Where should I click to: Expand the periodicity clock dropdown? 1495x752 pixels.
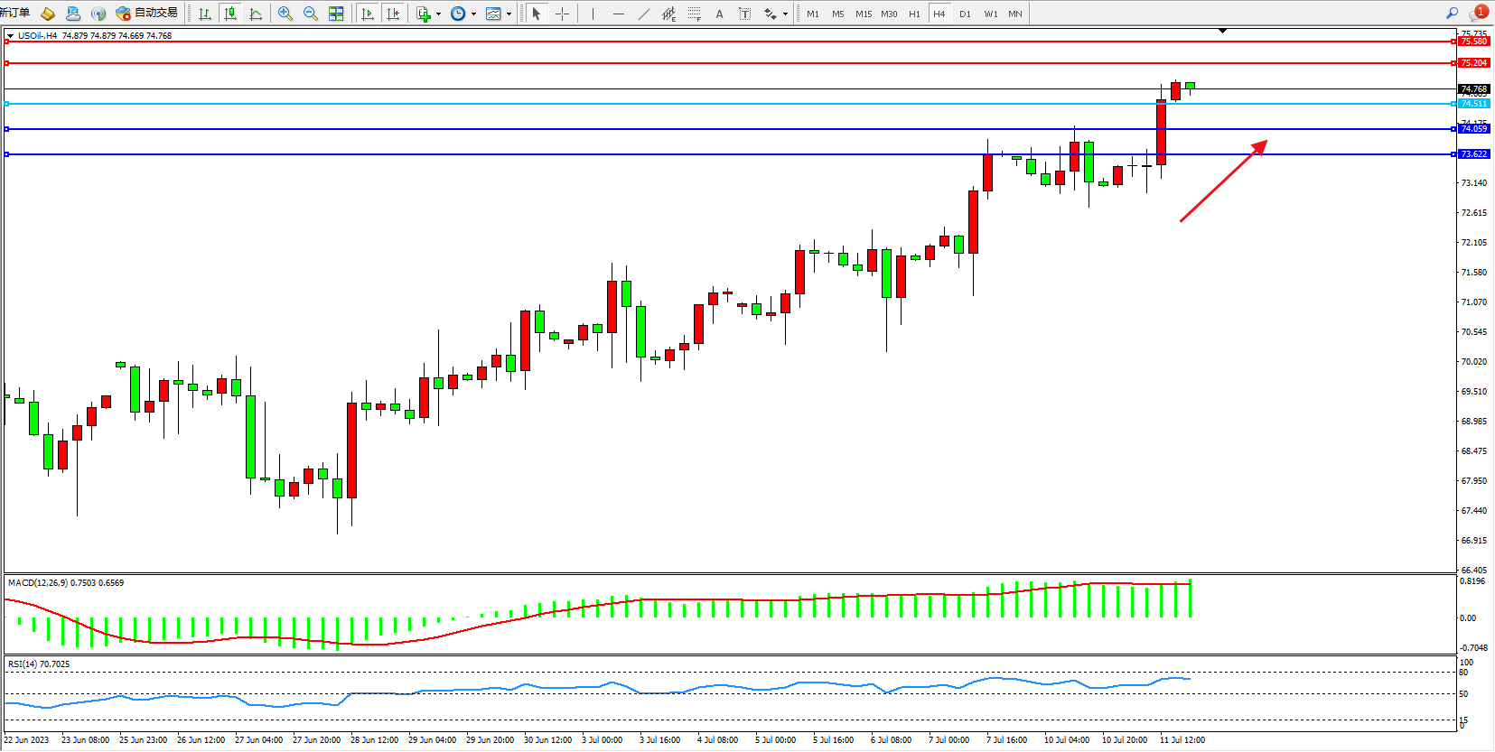473,14
